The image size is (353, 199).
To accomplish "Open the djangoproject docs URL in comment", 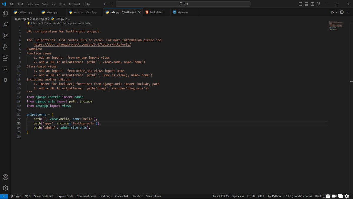I will [82, 45].
